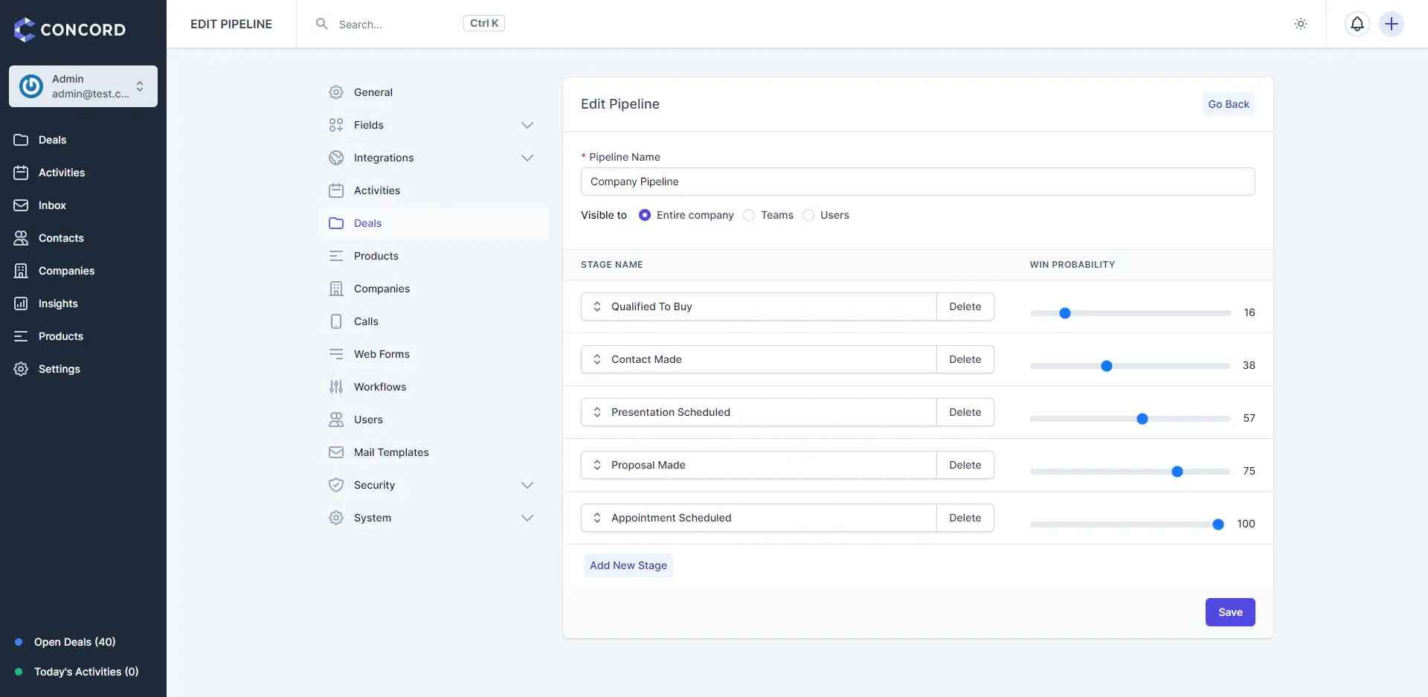Go to Insights in main sidebar
Viewport: 1428px width, 697px height.
pyautogui.click(x=83, y=303)
